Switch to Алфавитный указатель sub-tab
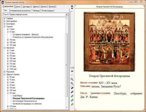The image size is (146, 112). pyautogui.click(x=20, y=10)
